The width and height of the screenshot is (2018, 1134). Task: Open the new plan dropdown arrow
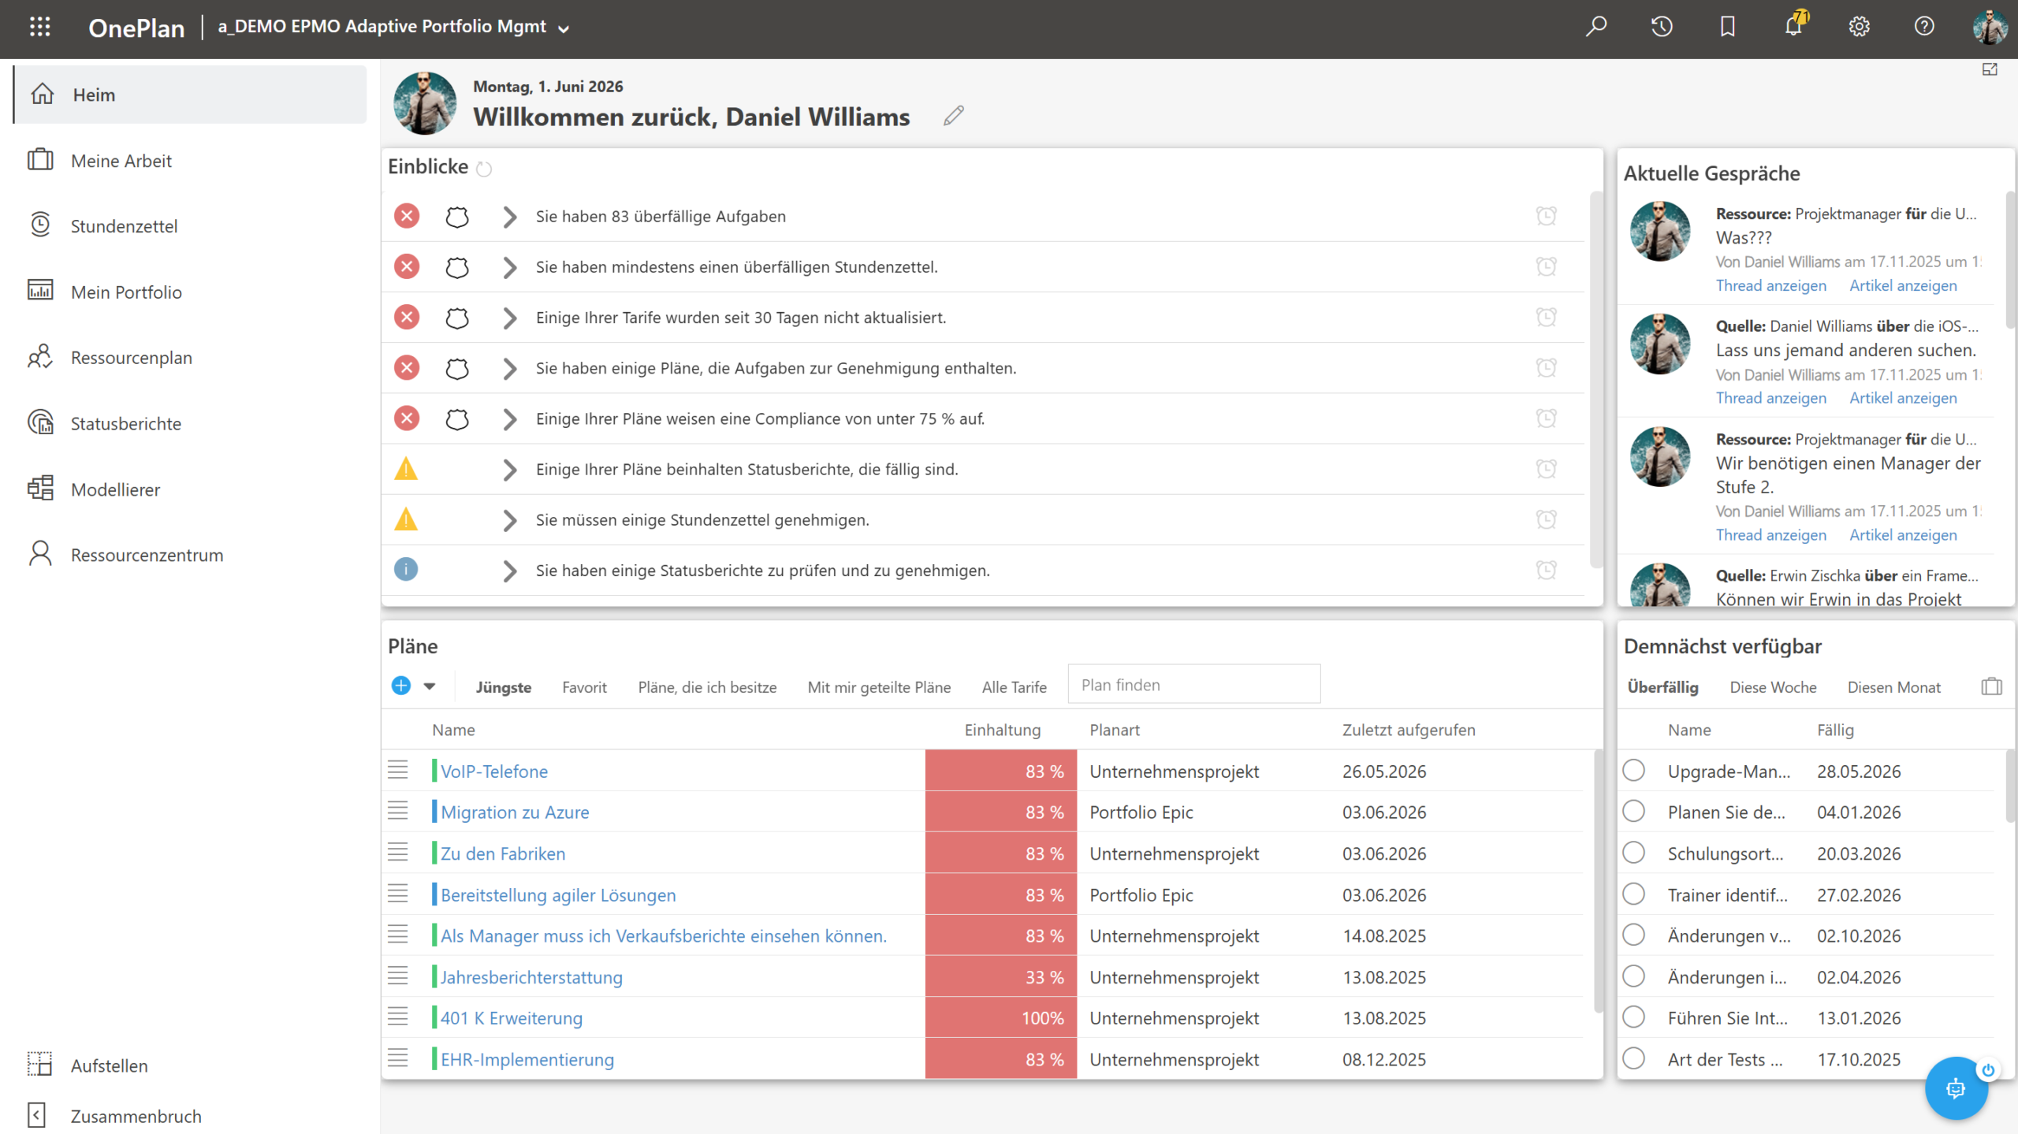coord(430,686)
